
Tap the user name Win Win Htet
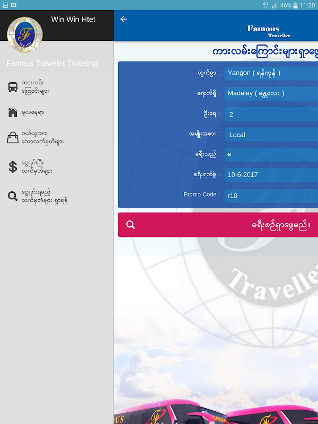(x=73, y=20)
